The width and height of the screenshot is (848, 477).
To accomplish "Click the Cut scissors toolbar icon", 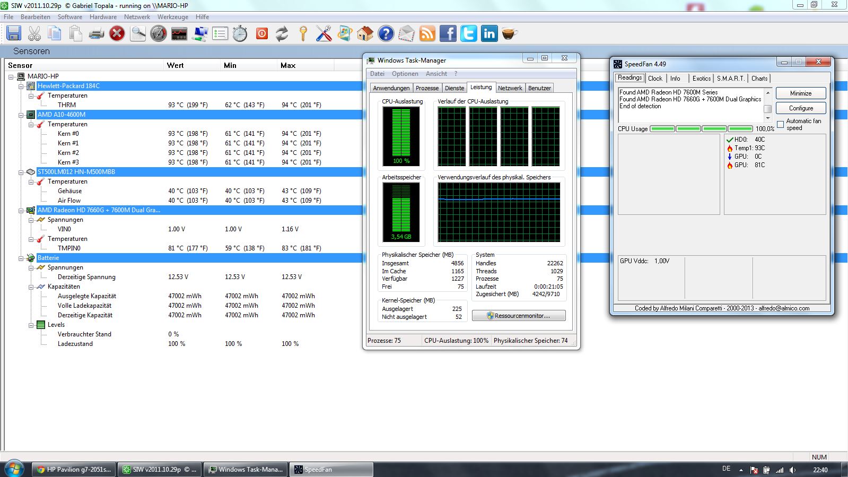I will pyautogui.click(x=34, y=33).
